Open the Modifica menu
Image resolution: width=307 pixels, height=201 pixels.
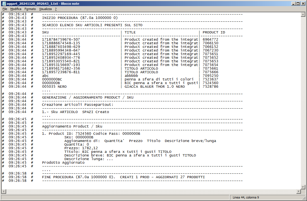[x=16, y=9]
